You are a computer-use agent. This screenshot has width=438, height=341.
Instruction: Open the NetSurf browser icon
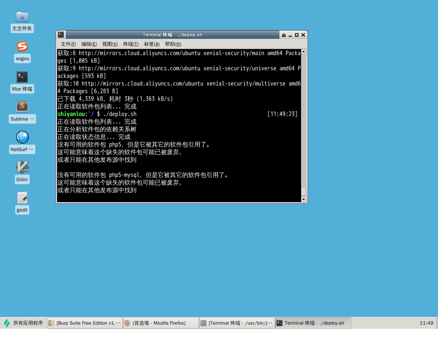[22, 137]
